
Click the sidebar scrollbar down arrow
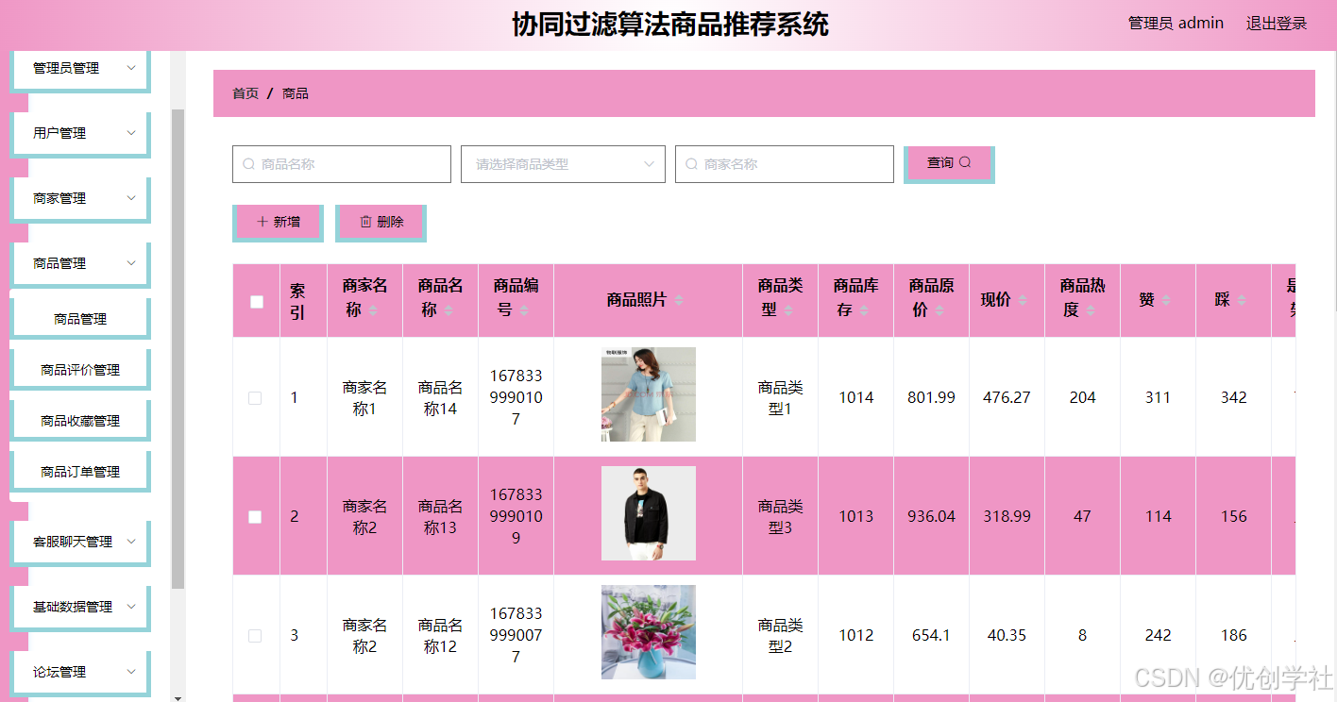[178, 697]
